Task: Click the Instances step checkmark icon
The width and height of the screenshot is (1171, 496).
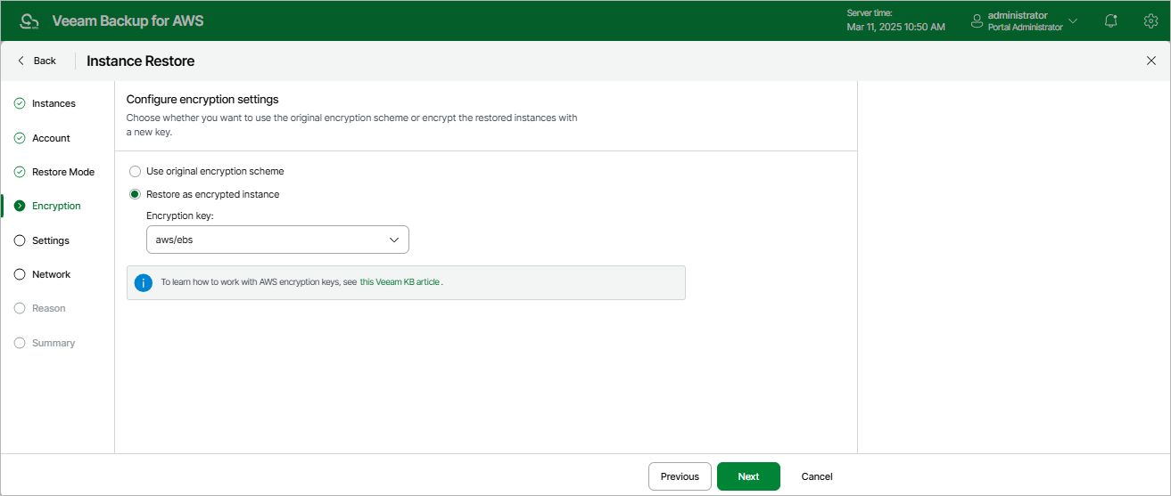Action: [20, 103]
